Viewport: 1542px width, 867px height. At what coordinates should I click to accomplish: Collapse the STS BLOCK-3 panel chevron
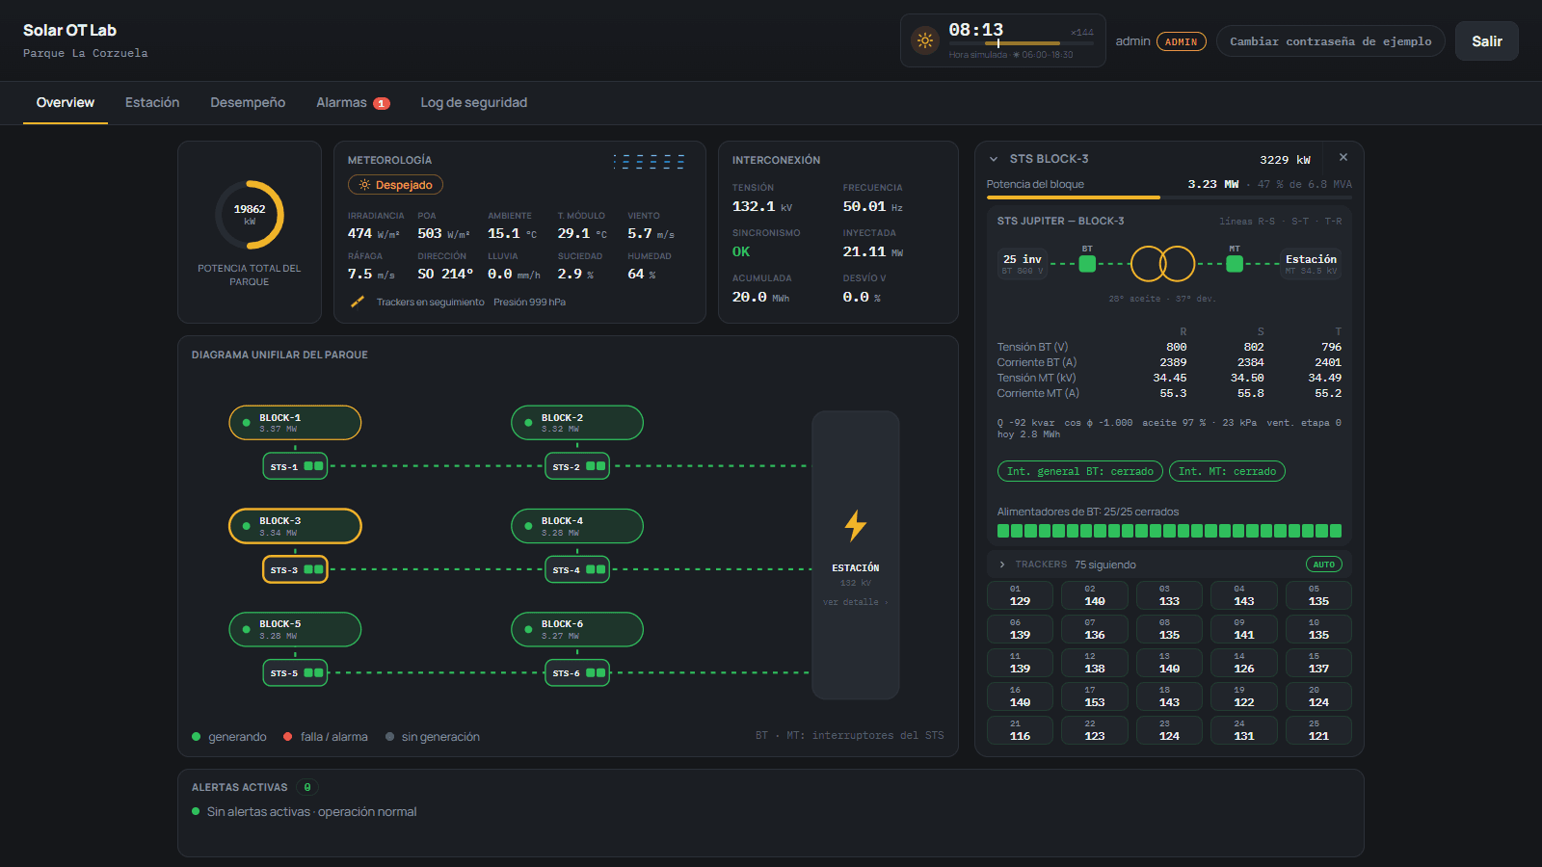point(994,159)
